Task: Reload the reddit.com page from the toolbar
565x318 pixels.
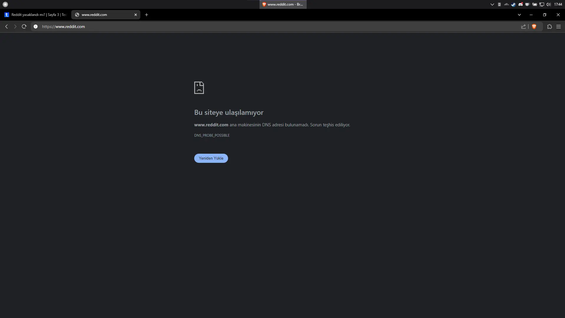Action: (x=24, y=26)
